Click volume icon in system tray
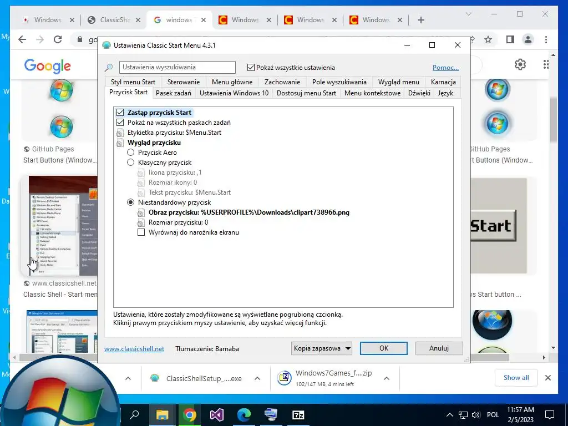 [476, 415]
